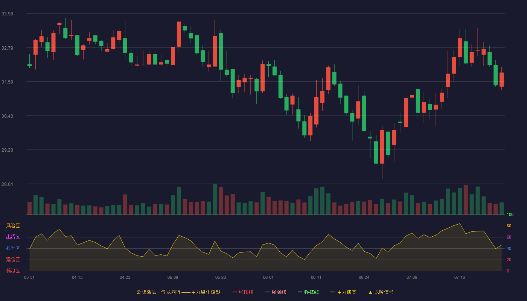Select the 29.20 price axis label
Screen dimensions: 527x301
pos(7,150)
